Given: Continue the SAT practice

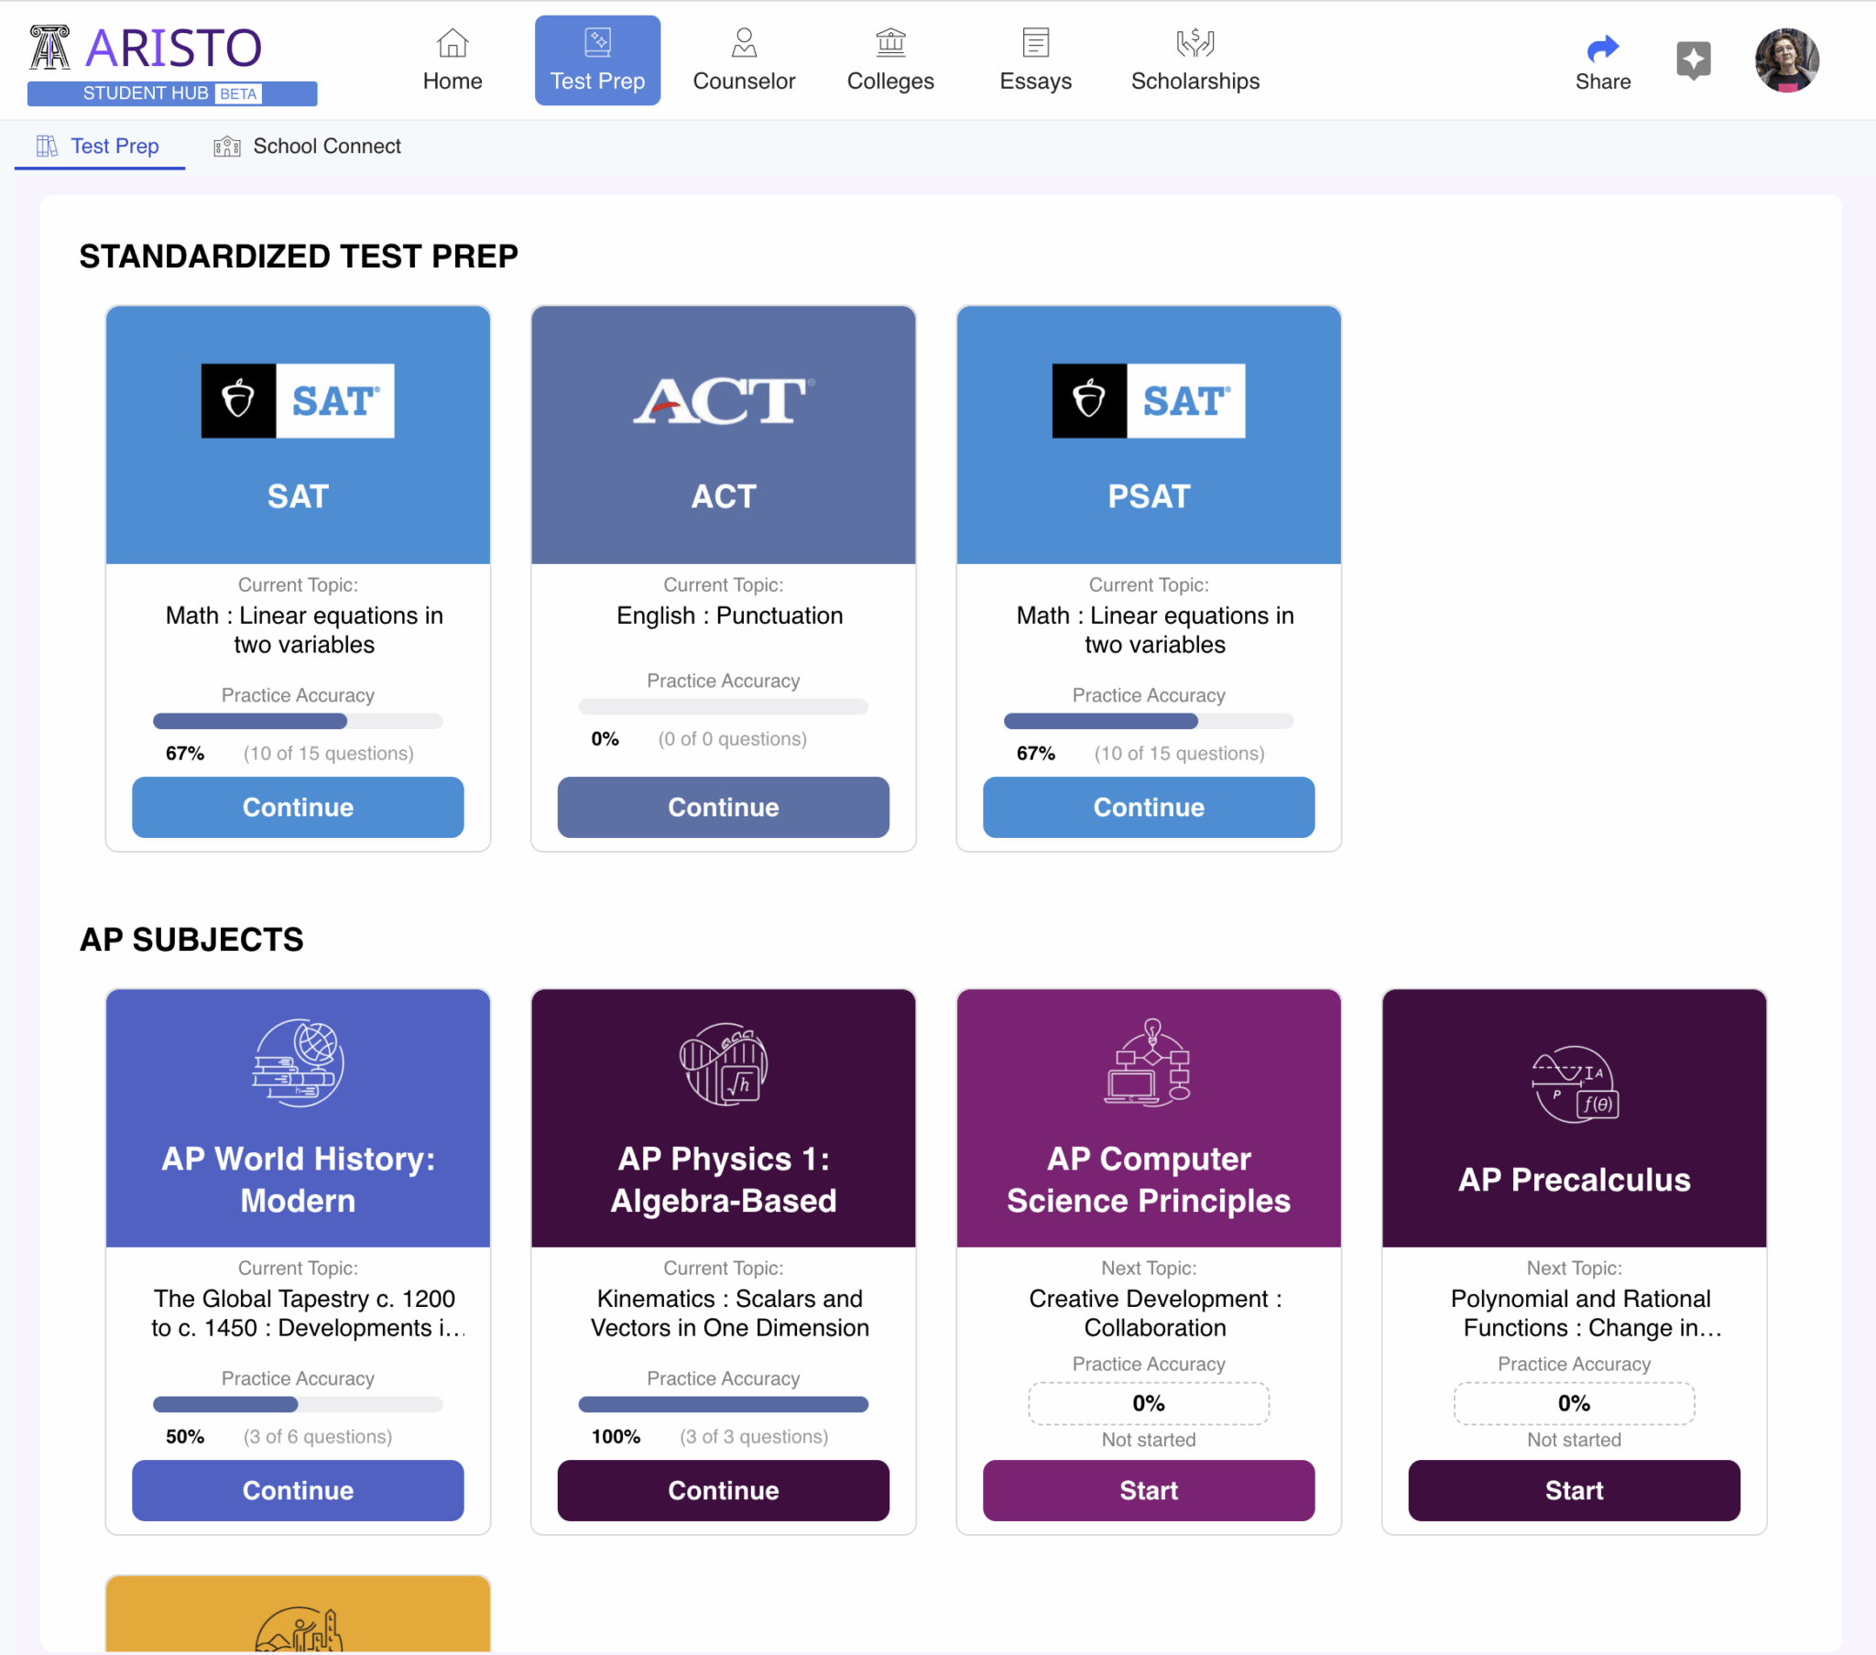Looking at the screenshot, I should 298,807.
